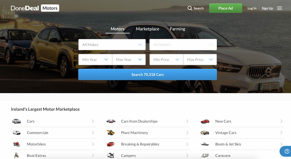The height and width of the screenshot is (159, 291).
Task: Open the Log In link
Action: [x=252, y=8]
